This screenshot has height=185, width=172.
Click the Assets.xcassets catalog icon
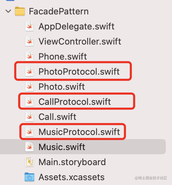coord(29,177)
